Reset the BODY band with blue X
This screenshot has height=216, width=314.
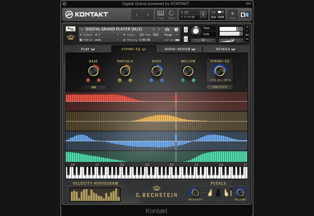pyautogui.click(x=162, y=80)
